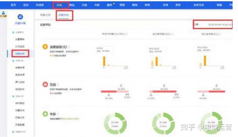This screenshot has height=137, width=238.
Task: Open the 业务专区 item in the top navigation
Action: (x=199, y=5)
